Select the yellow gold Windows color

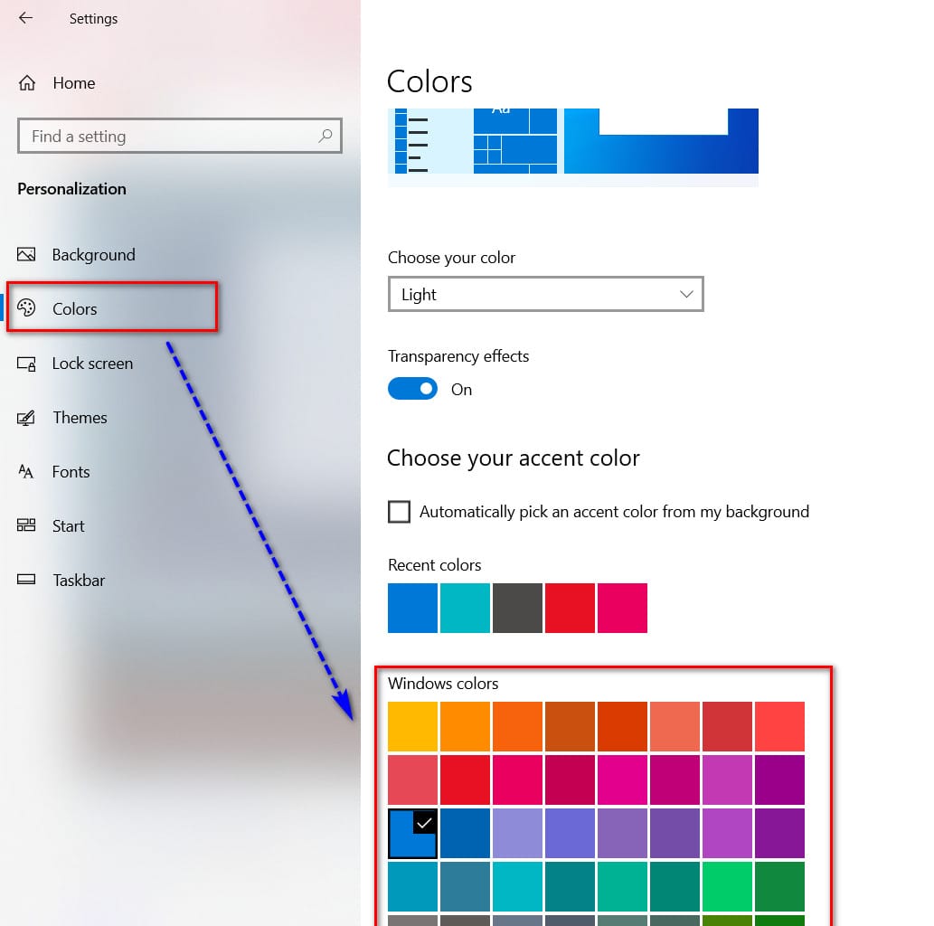[x=413, y=726]
